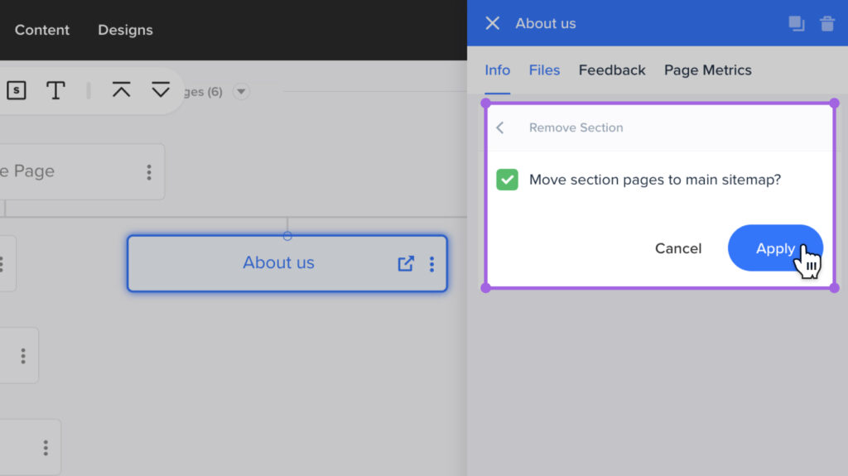Select the Text tool T icon
The image size is (848, 476).
coord(55,90)
